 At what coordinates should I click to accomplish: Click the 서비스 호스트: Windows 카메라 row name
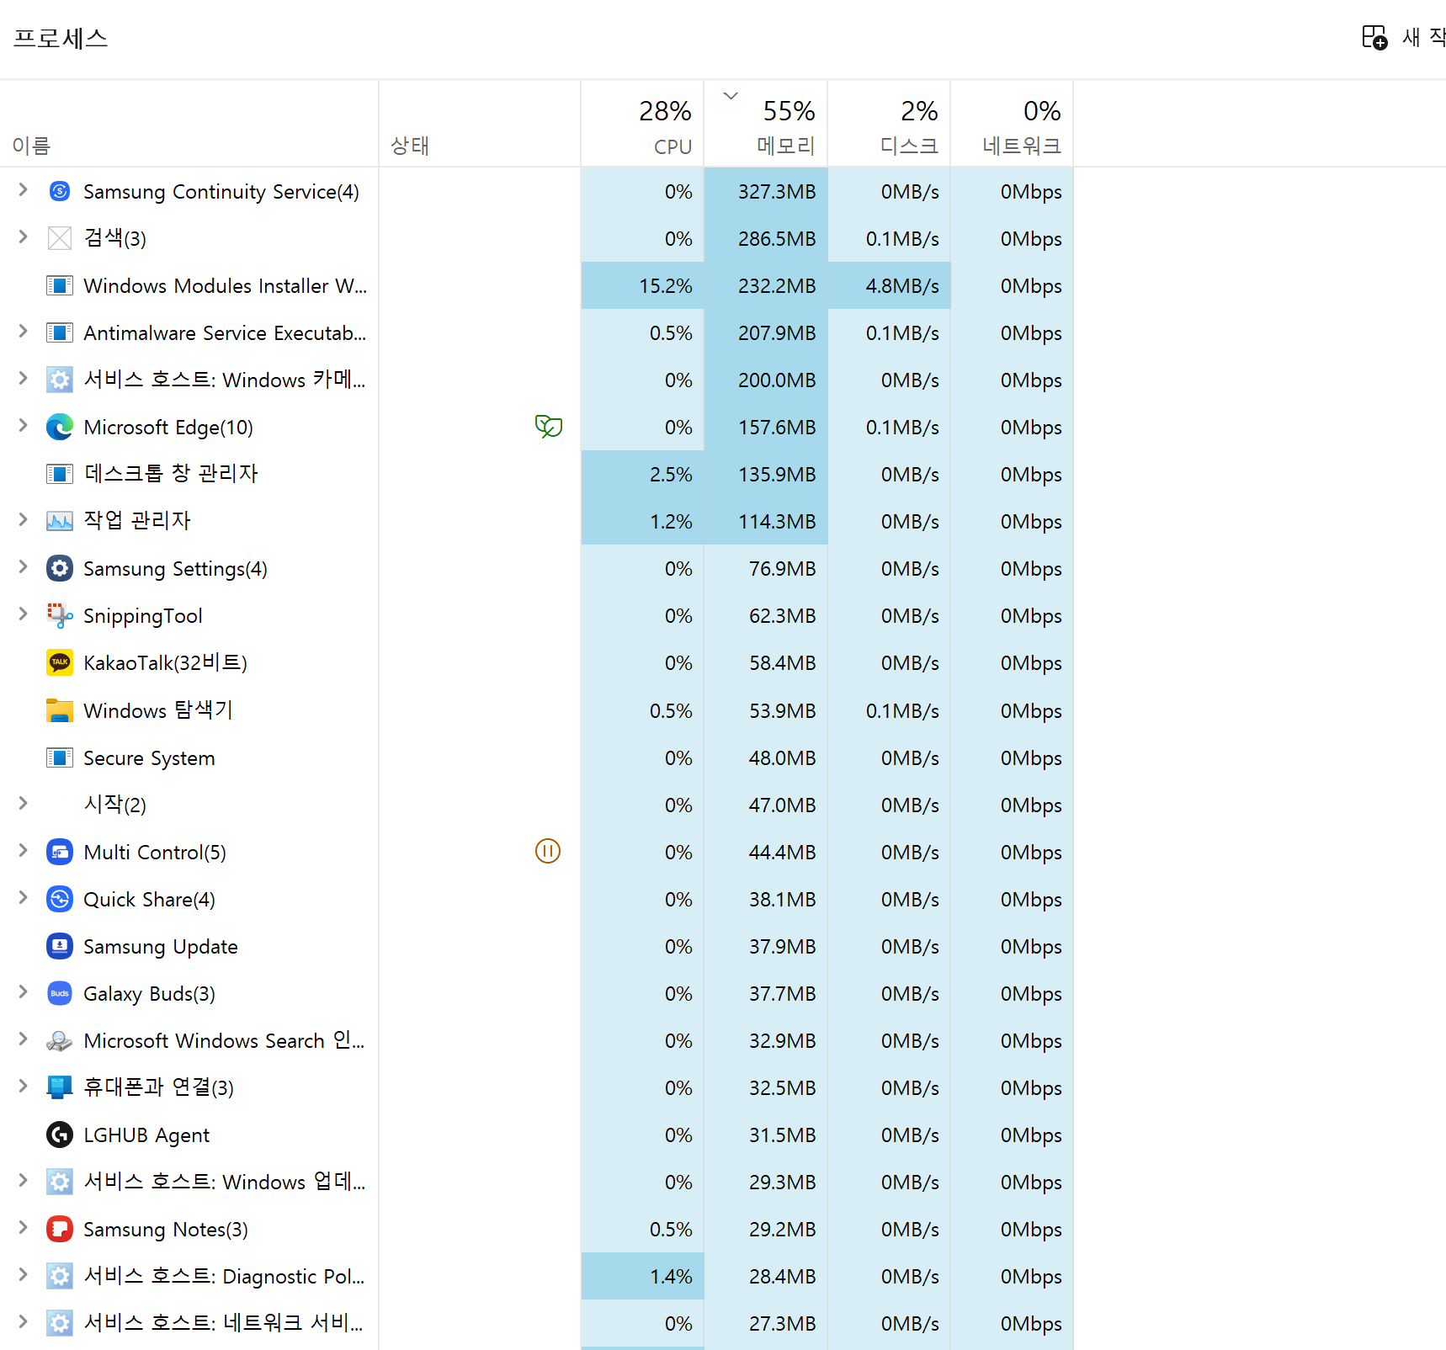tap(225, 380)
